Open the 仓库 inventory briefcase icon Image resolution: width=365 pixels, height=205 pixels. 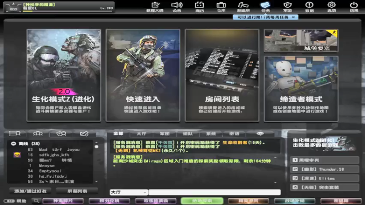pos(221,7)
